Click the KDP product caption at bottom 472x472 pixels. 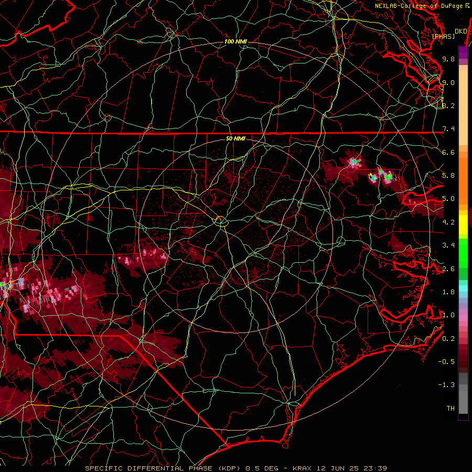[236, 468]
